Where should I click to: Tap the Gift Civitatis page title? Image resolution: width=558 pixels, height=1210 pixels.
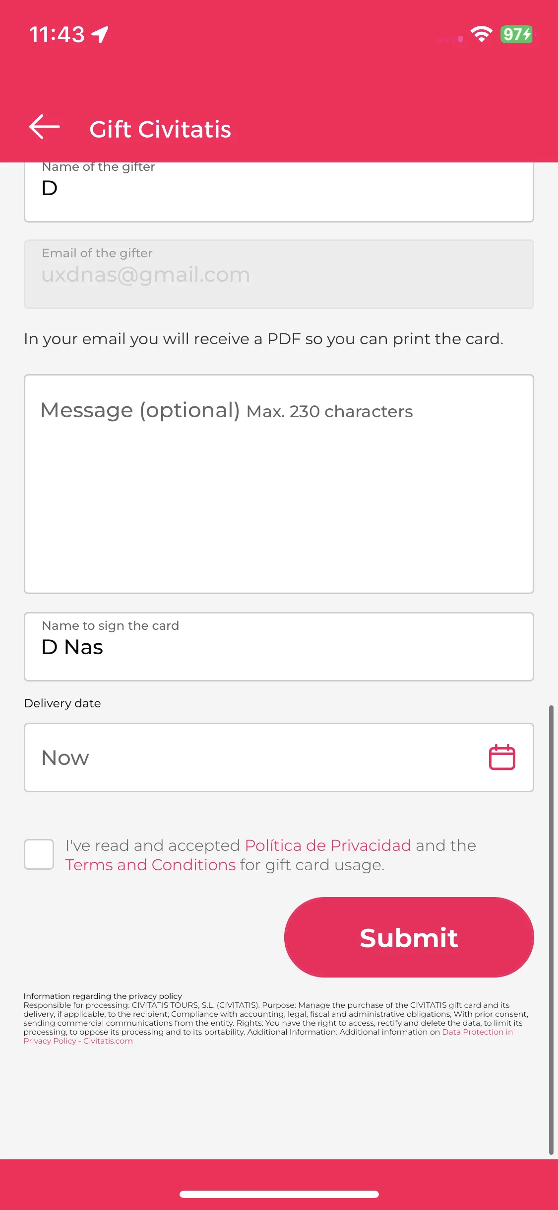(x=160, y=129)
